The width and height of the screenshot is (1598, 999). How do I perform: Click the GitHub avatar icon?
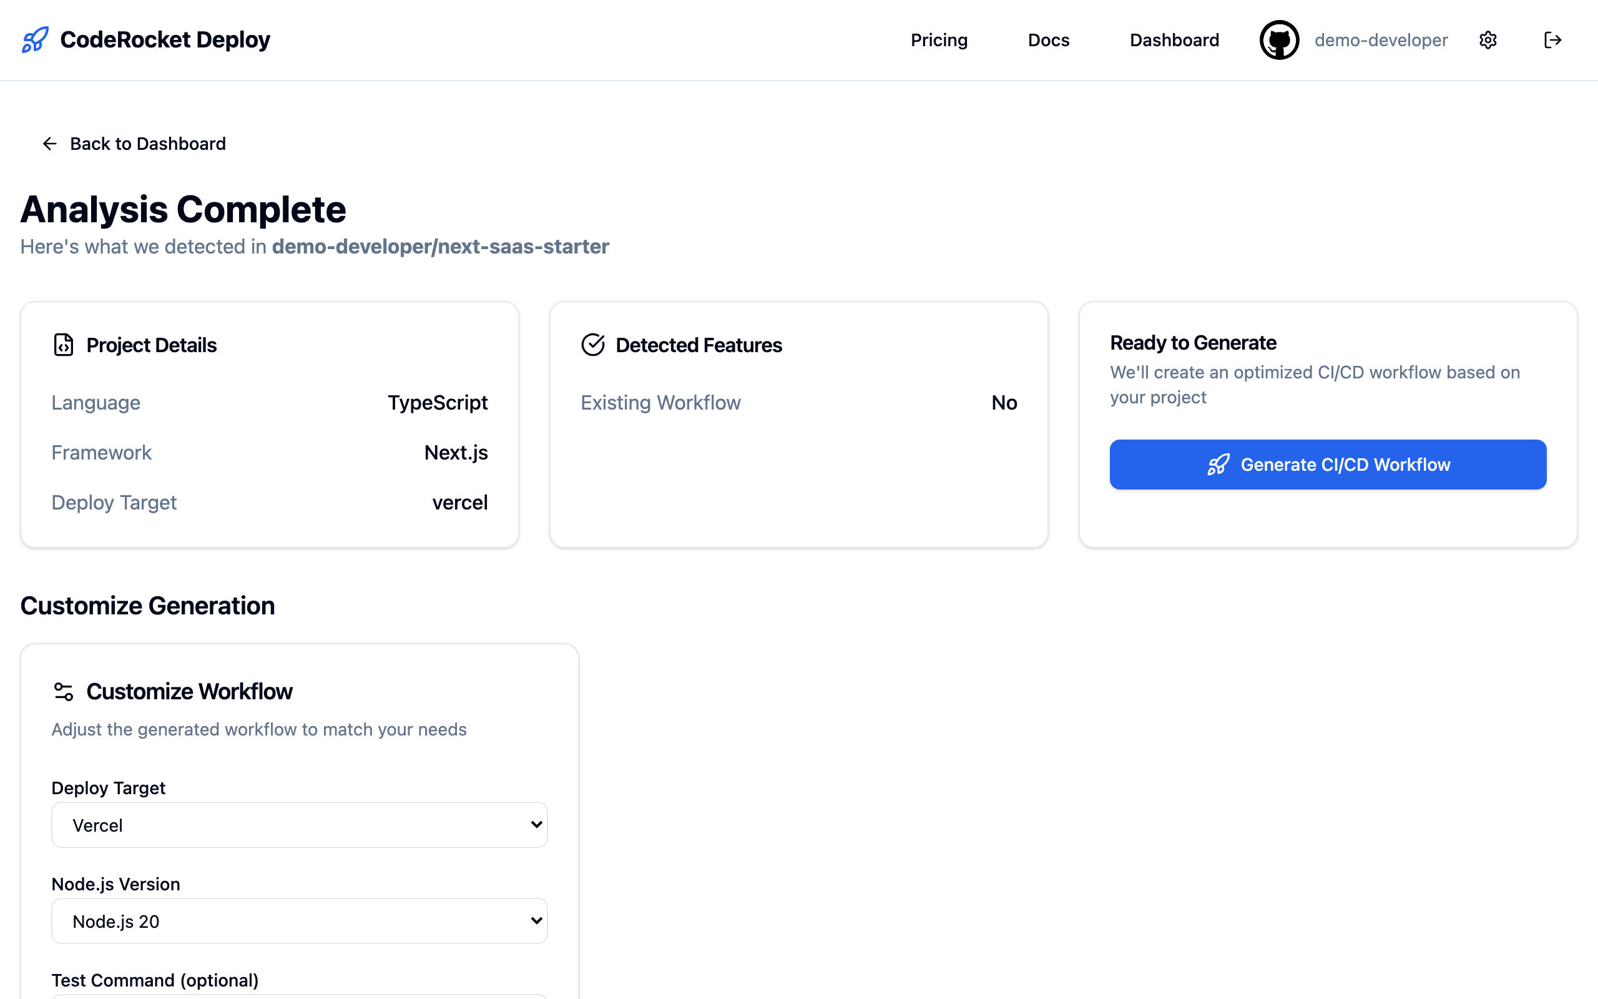click(1279, 41)
